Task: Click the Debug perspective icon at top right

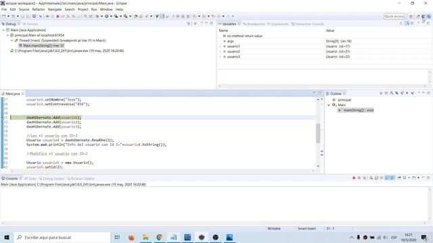Action: point(428,16)
